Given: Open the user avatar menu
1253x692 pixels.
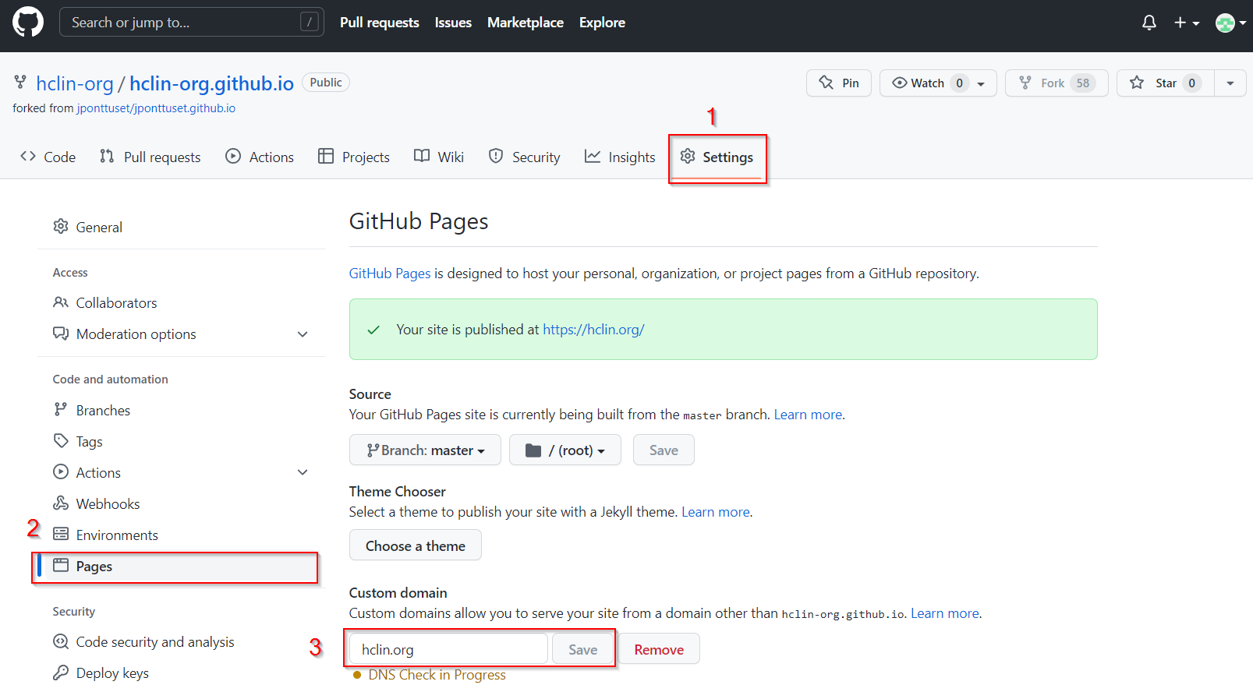Looking at the screenshot, I should click(1230, 23).
